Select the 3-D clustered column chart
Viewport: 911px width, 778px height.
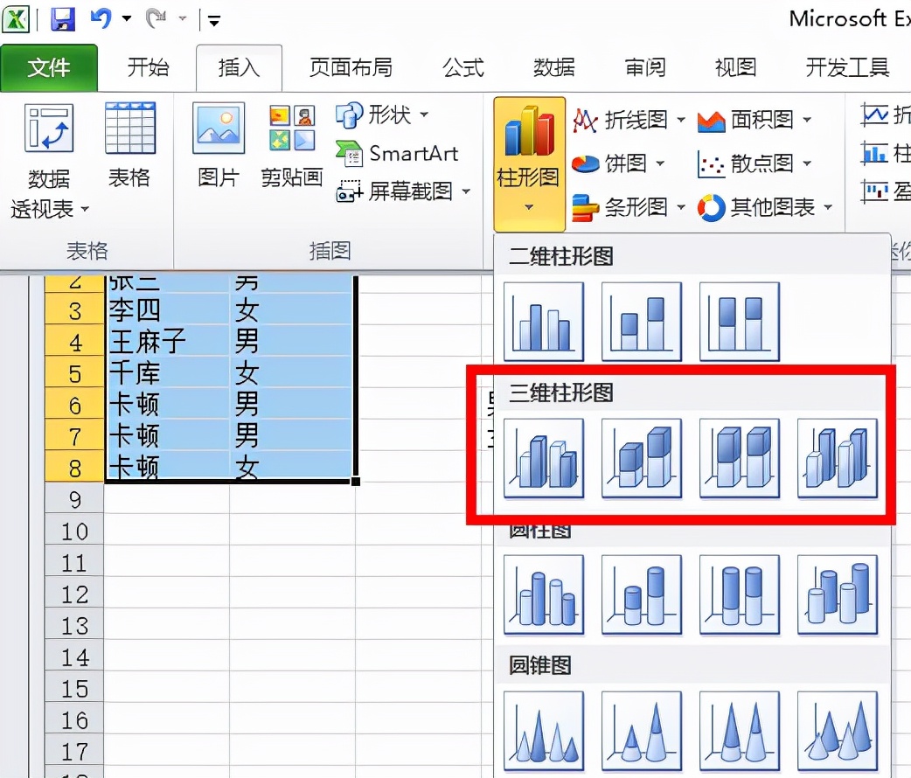[543, 458]
